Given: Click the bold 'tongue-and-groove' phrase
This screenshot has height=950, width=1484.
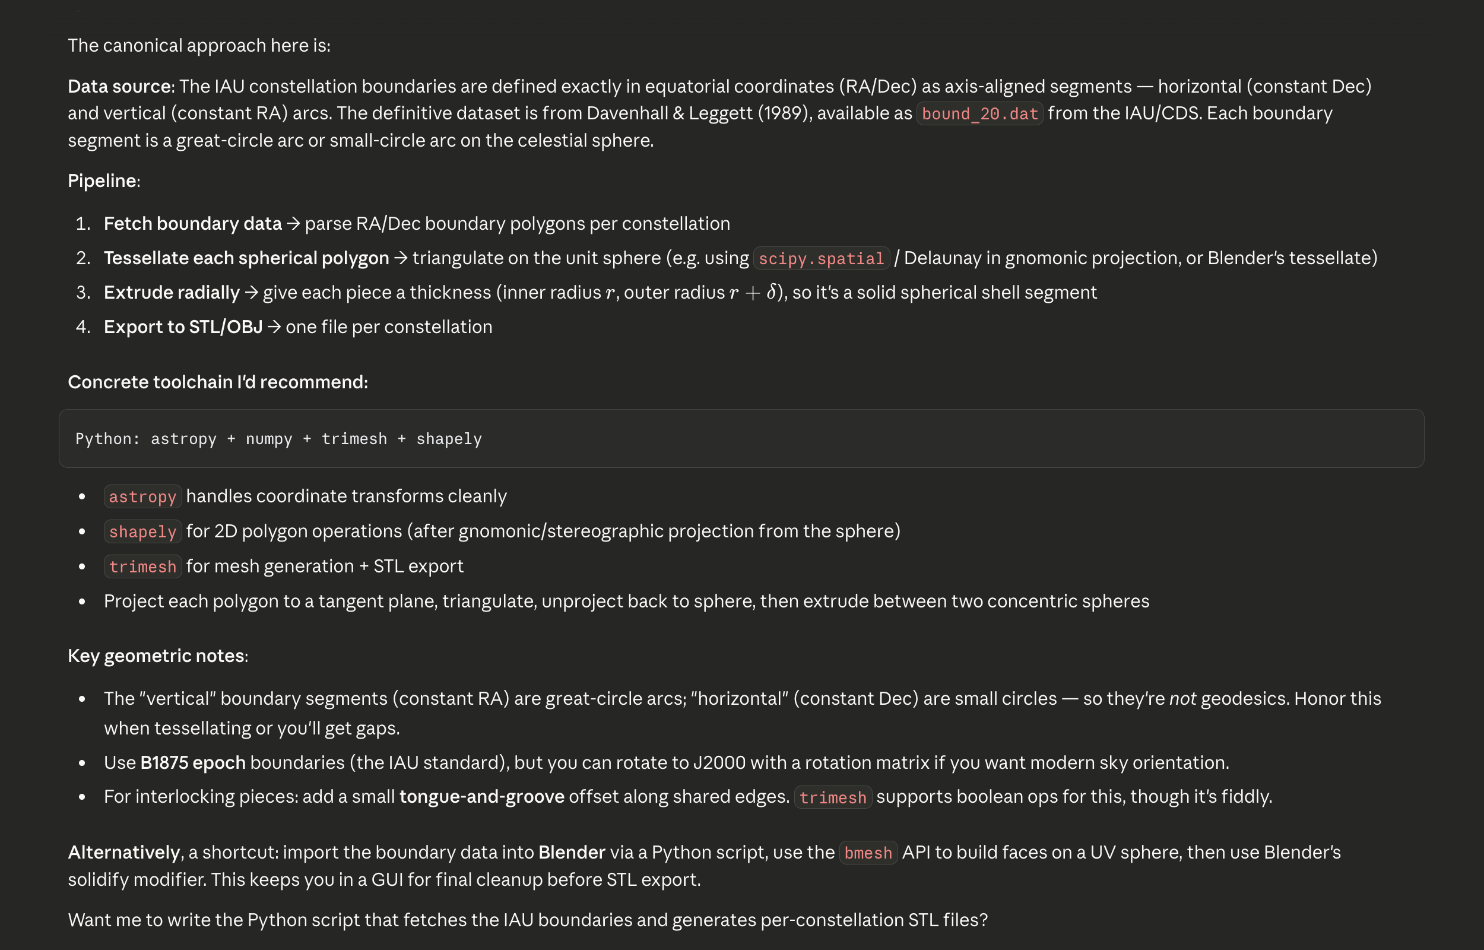Looking at the screenshot, I should [x=481, y=797].
